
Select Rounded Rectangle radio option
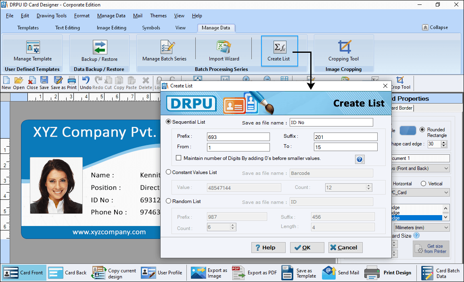(x=422, y=129)
